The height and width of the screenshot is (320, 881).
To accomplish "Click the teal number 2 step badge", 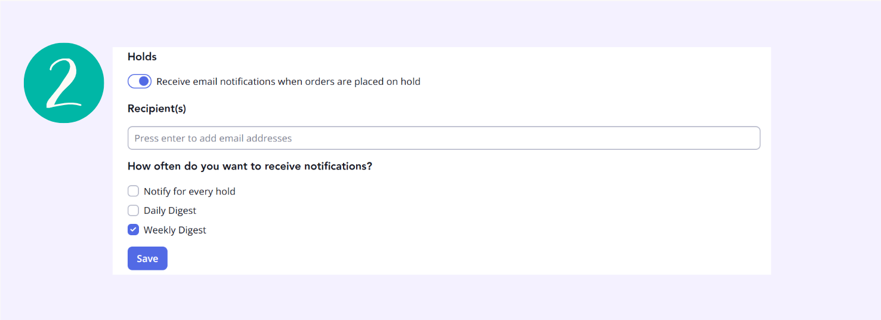I will (64, 83).
